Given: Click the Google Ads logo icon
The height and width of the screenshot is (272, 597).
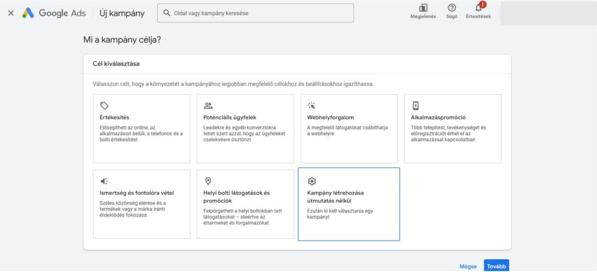Looking at the screenshot, I should click(28, 13).
